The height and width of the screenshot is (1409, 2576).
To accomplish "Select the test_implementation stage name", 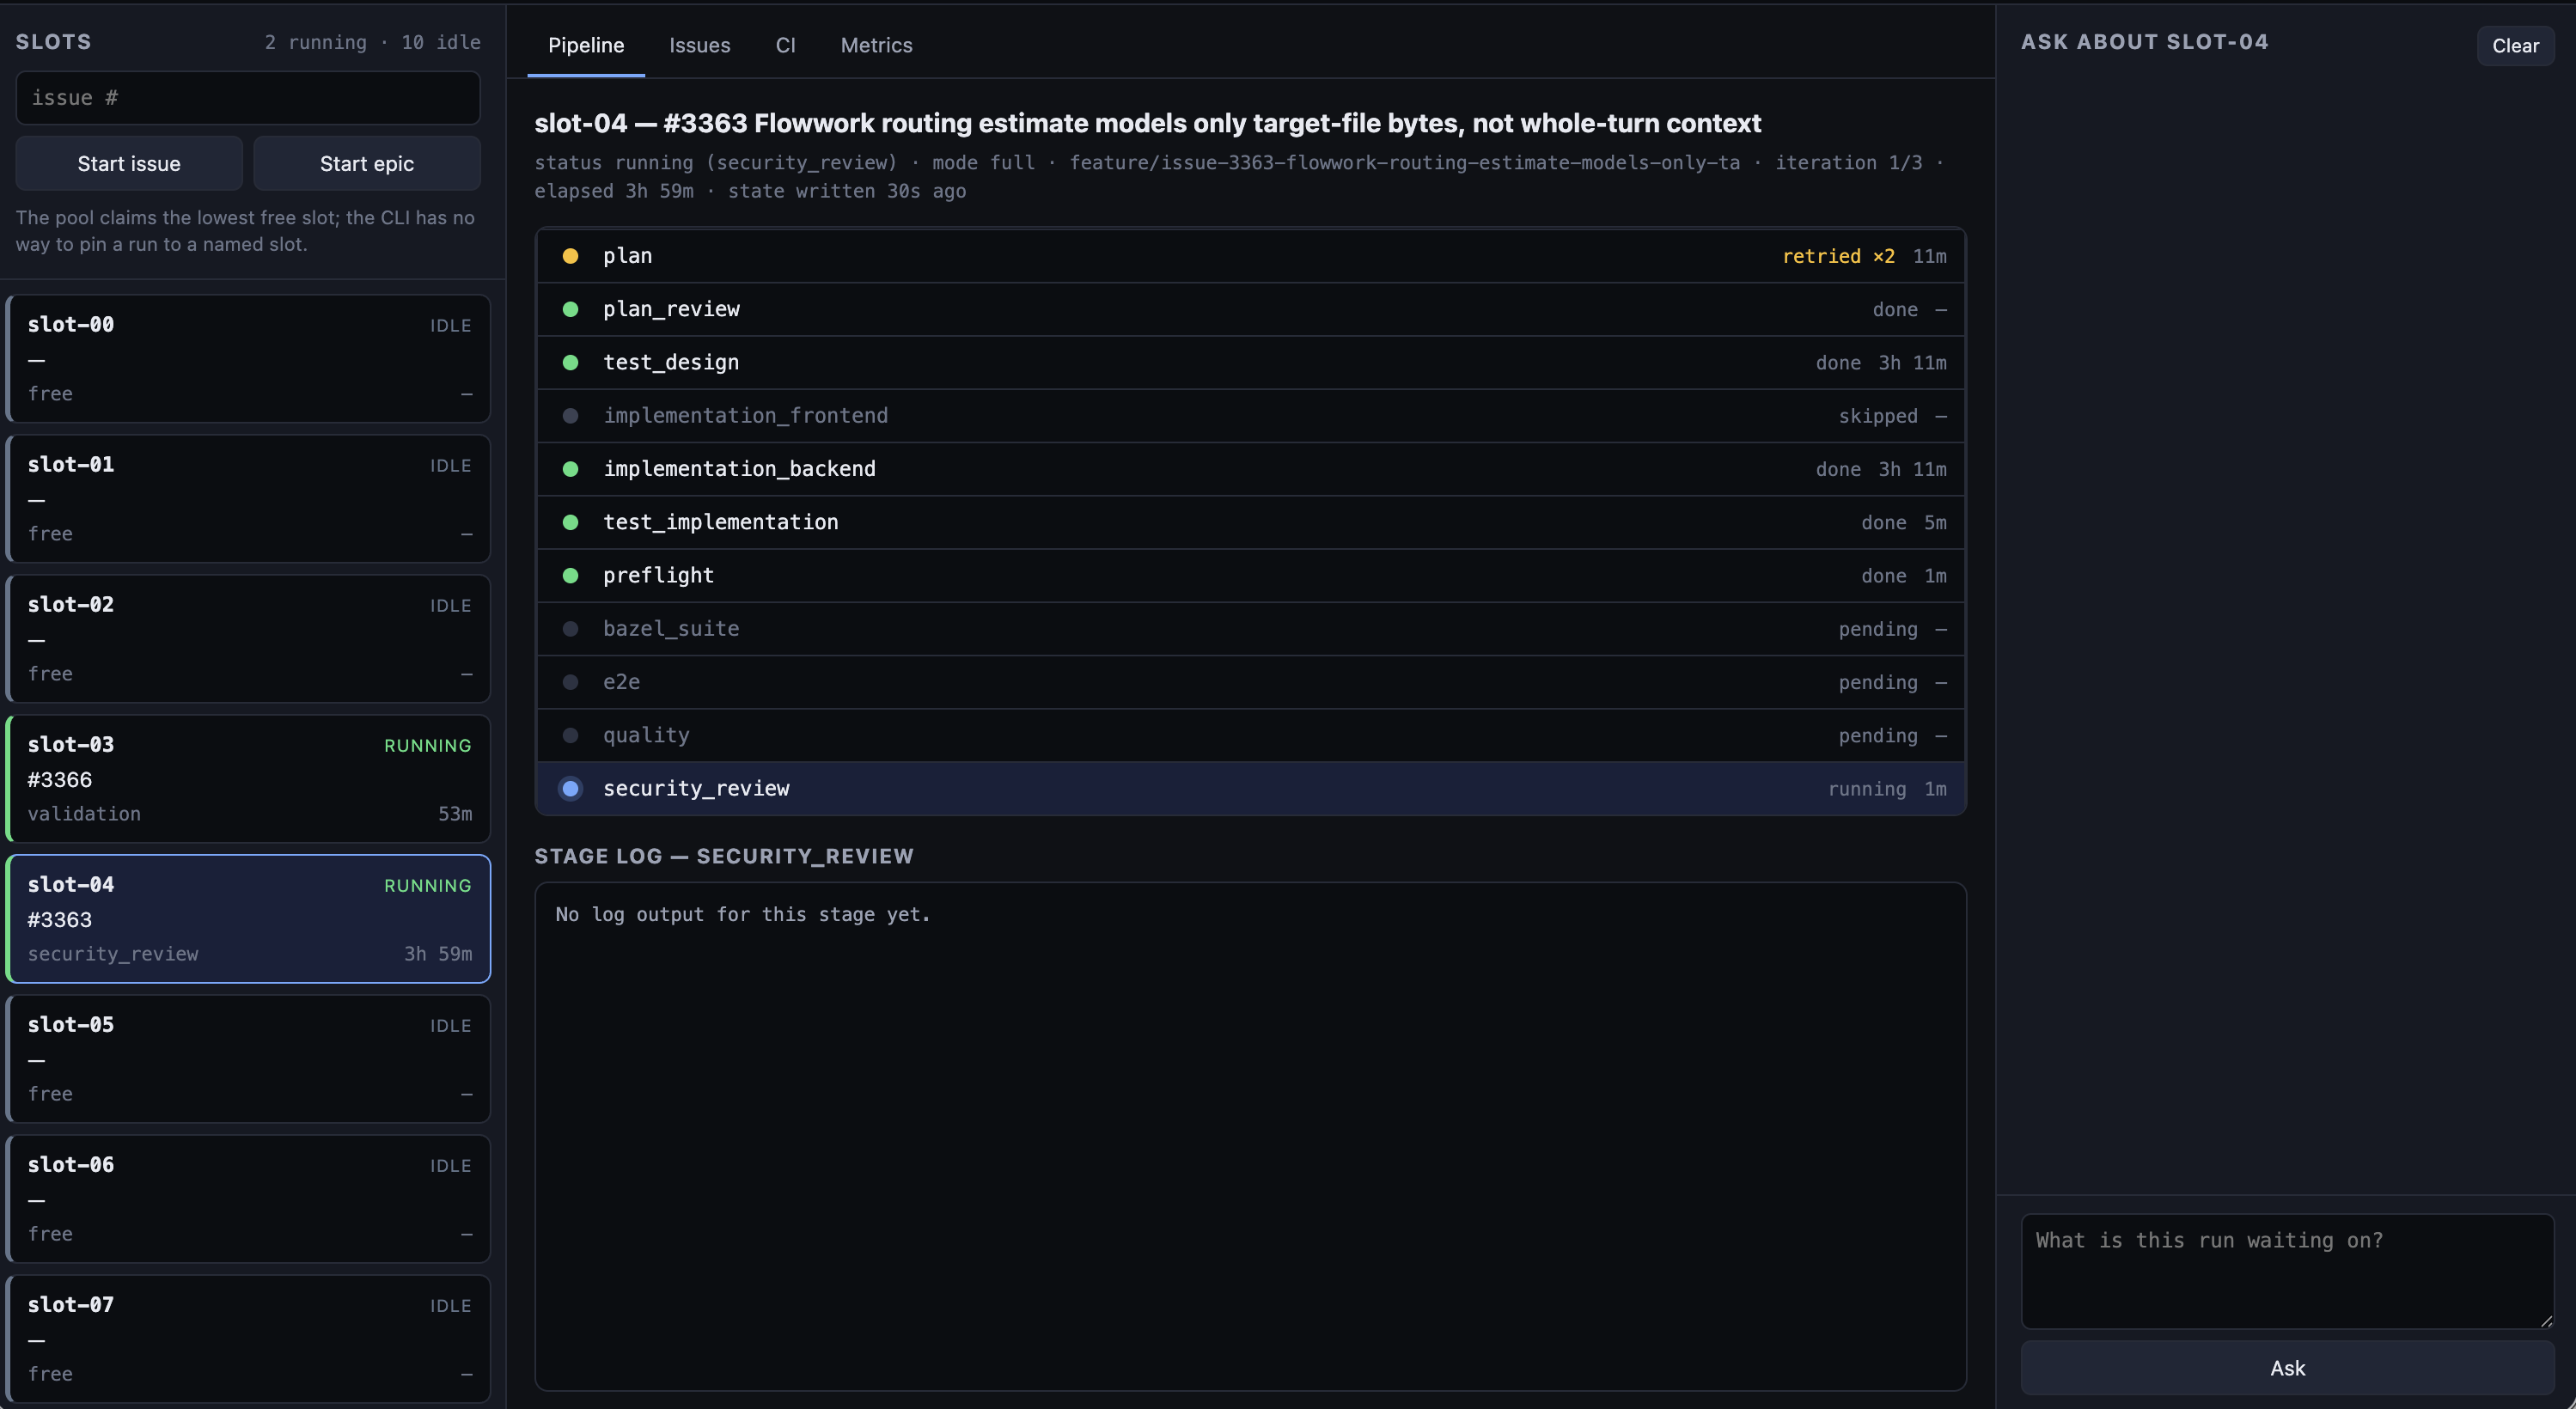I will [x=720, y=522].
